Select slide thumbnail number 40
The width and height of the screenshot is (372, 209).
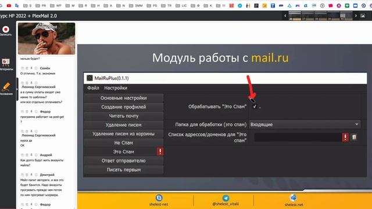tap(346, 16)
